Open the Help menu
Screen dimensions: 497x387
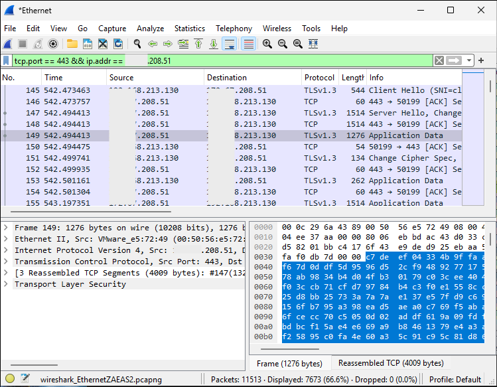pyautogui.click(x=339, y=29)
